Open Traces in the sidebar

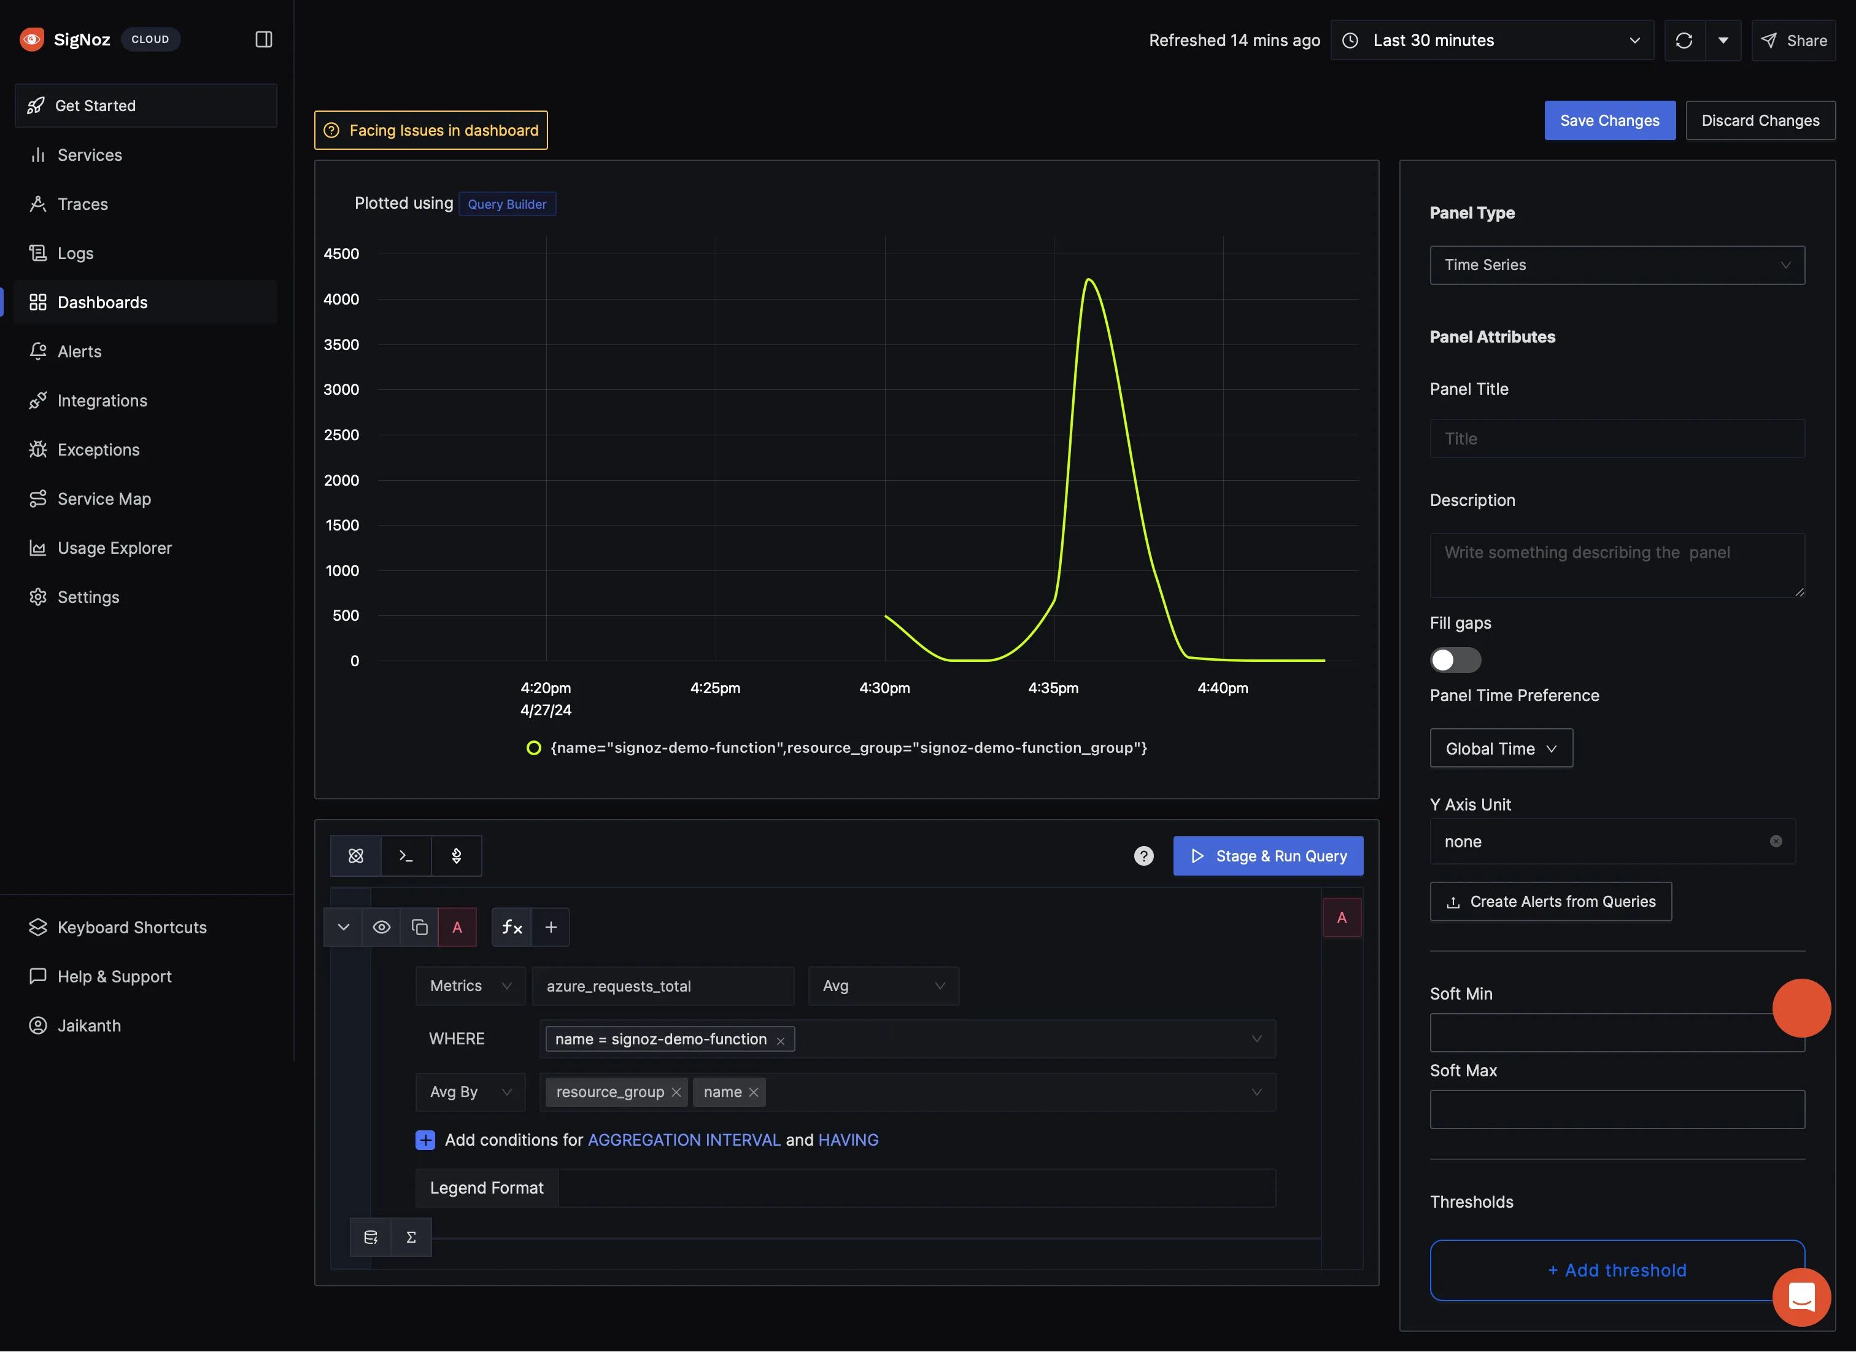(x=145, y=204)
